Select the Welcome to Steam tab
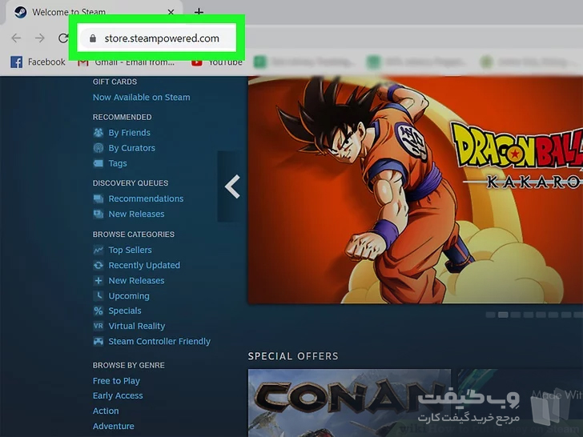Screen dimensions: 583x437 point(94,12)
